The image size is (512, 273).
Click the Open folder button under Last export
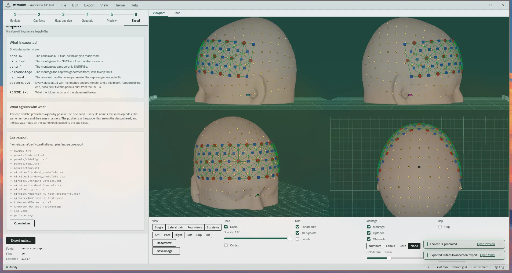click(x=22, y=223)
